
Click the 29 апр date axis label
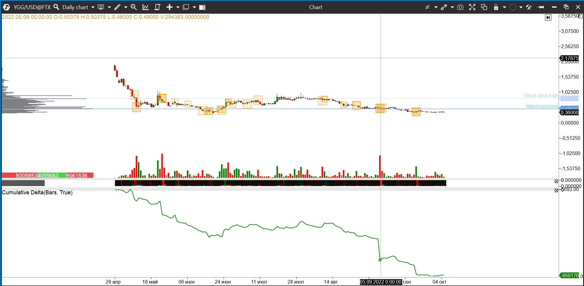click(113, 282)
